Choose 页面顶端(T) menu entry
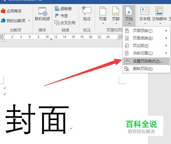171x144 pixels. pos(146,31)
